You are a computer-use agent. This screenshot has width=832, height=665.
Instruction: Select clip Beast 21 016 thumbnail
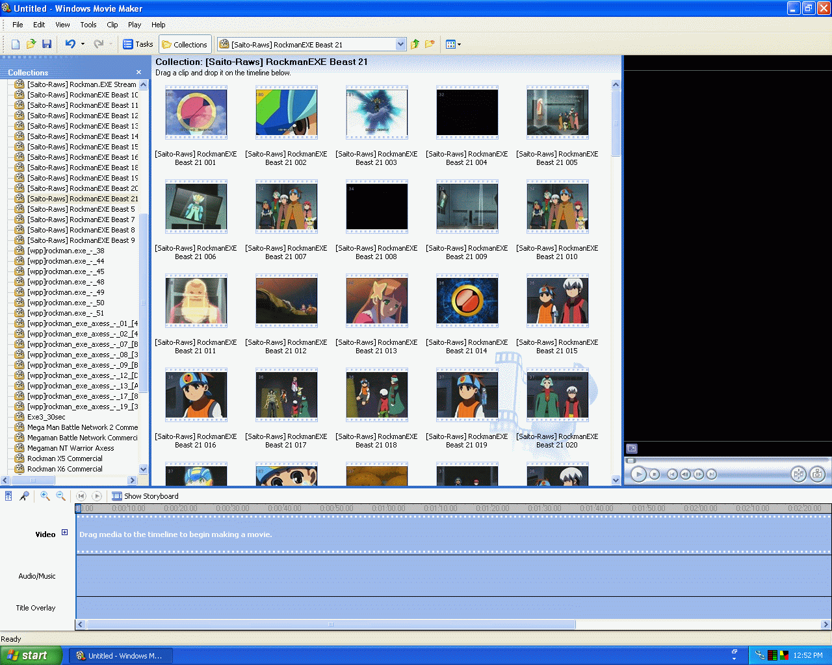196,395
